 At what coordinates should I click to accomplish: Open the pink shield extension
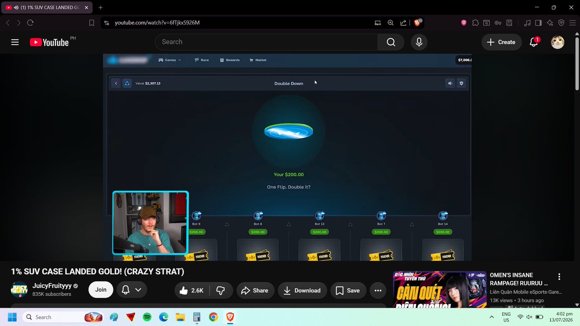pyautogui.click(x=464, y=23)
